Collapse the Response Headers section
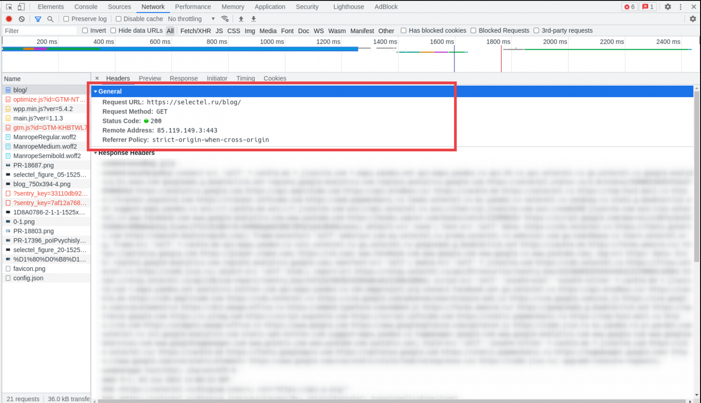Image resolution: width=701 pixels, height=403 pixels. (96, 153)
